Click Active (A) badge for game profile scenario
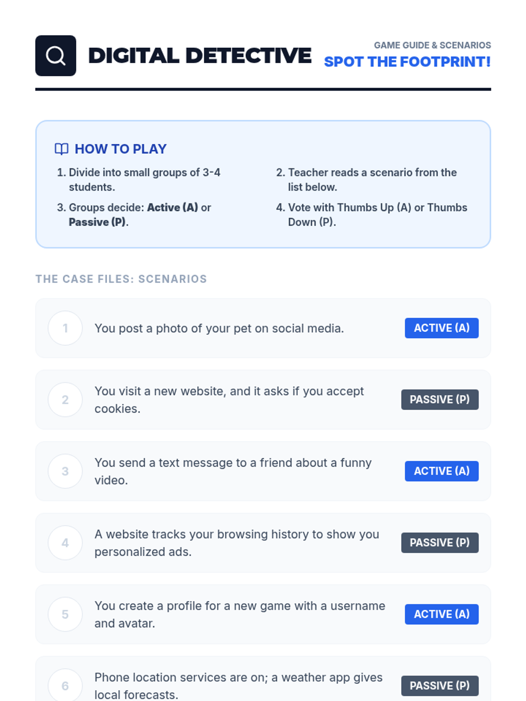The width and height of the screenshot is (526, 701). [442, 614]
